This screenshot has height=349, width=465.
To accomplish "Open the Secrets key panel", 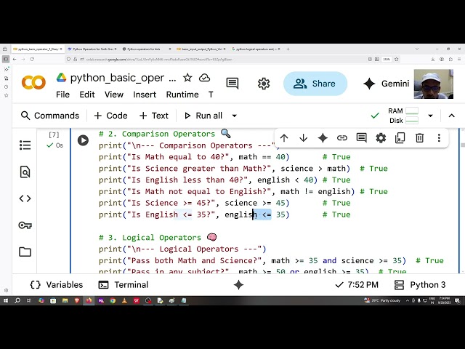I will [x=25, y=225].
